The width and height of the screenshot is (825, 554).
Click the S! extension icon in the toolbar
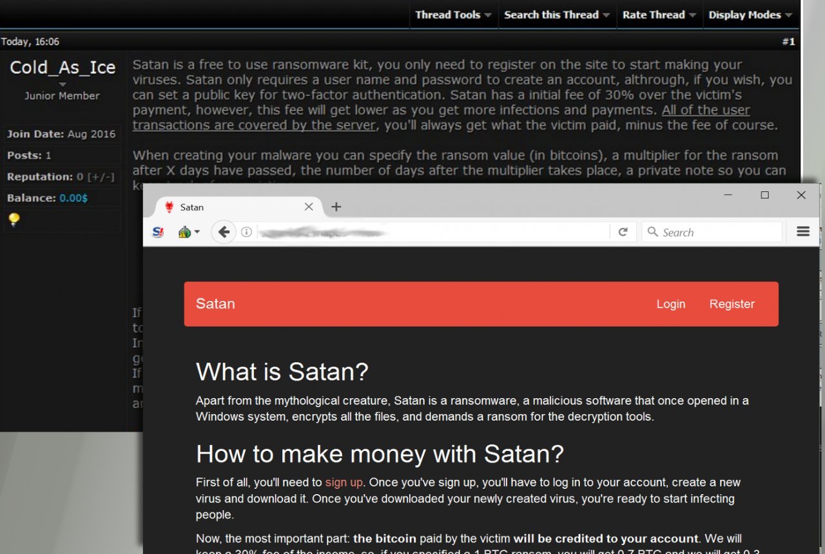tap(158, 232)
